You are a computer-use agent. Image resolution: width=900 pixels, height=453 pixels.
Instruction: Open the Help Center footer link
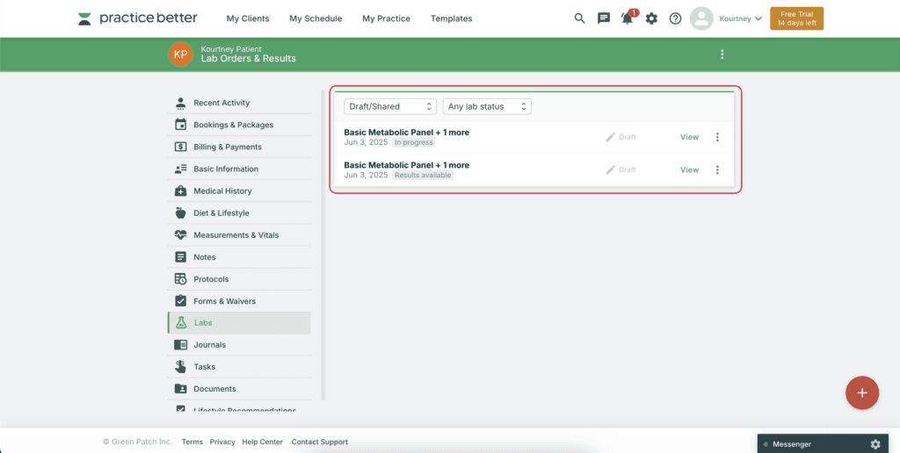pos(262,442)
